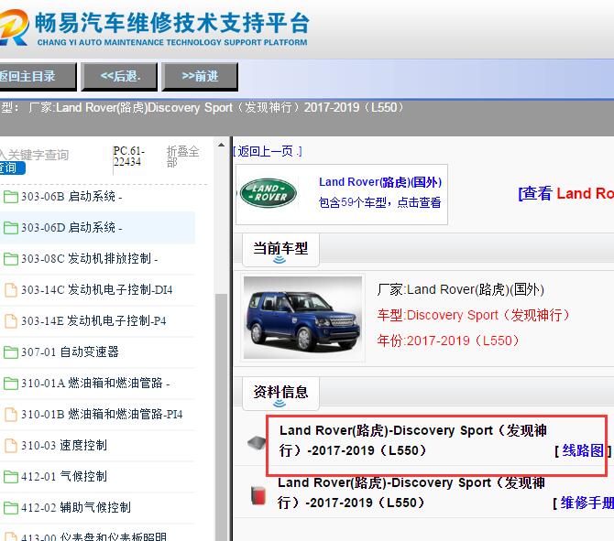Open document 310-01B 燃油箱和燃油管路-PI4
614x541 pixels.
click(102, 415)
